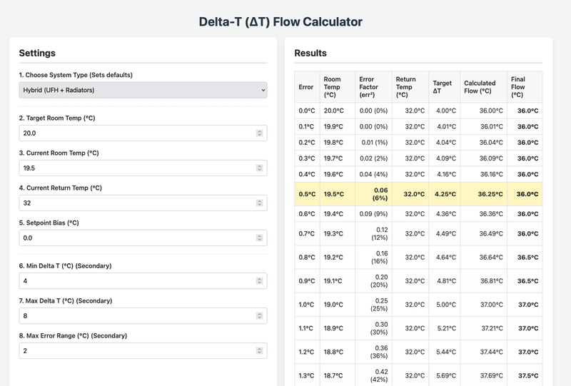Viewport: 571px width, 386px height.
Task: Select the Max Delta T input field
Action: [x=136, y=315]
